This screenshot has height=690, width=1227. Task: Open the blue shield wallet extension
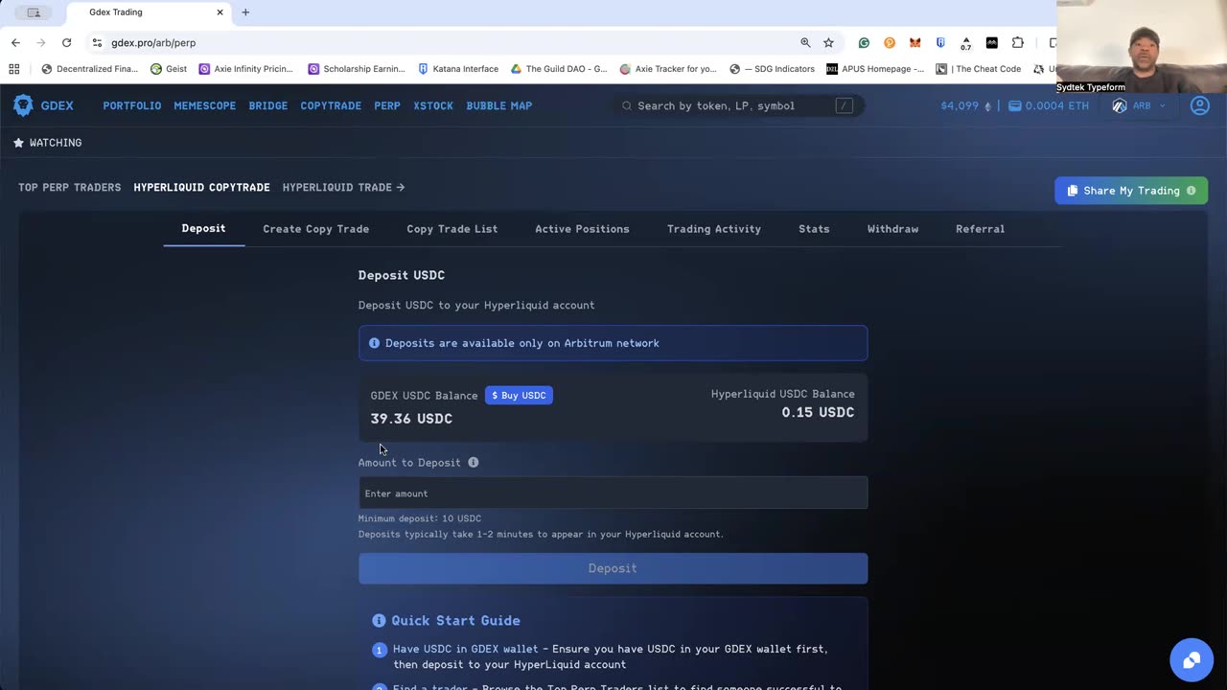pyautogui.click(x=940, y=43)
